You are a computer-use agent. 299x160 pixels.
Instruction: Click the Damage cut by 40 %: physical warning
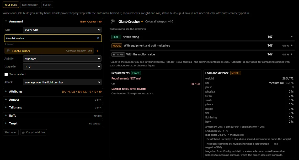tap(129, 89)
